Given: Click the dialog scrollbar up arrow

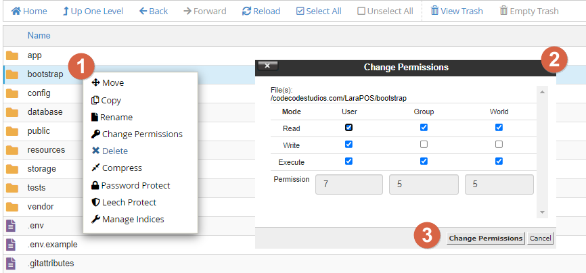Looking at the screenshot, I should pos(541,91).
